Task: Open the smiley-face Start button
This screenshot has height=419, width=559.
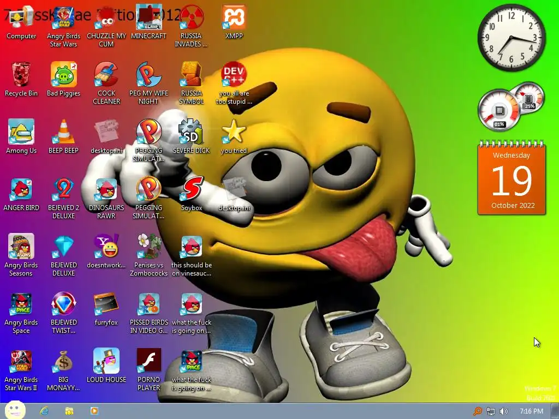Action: point(15,410)
